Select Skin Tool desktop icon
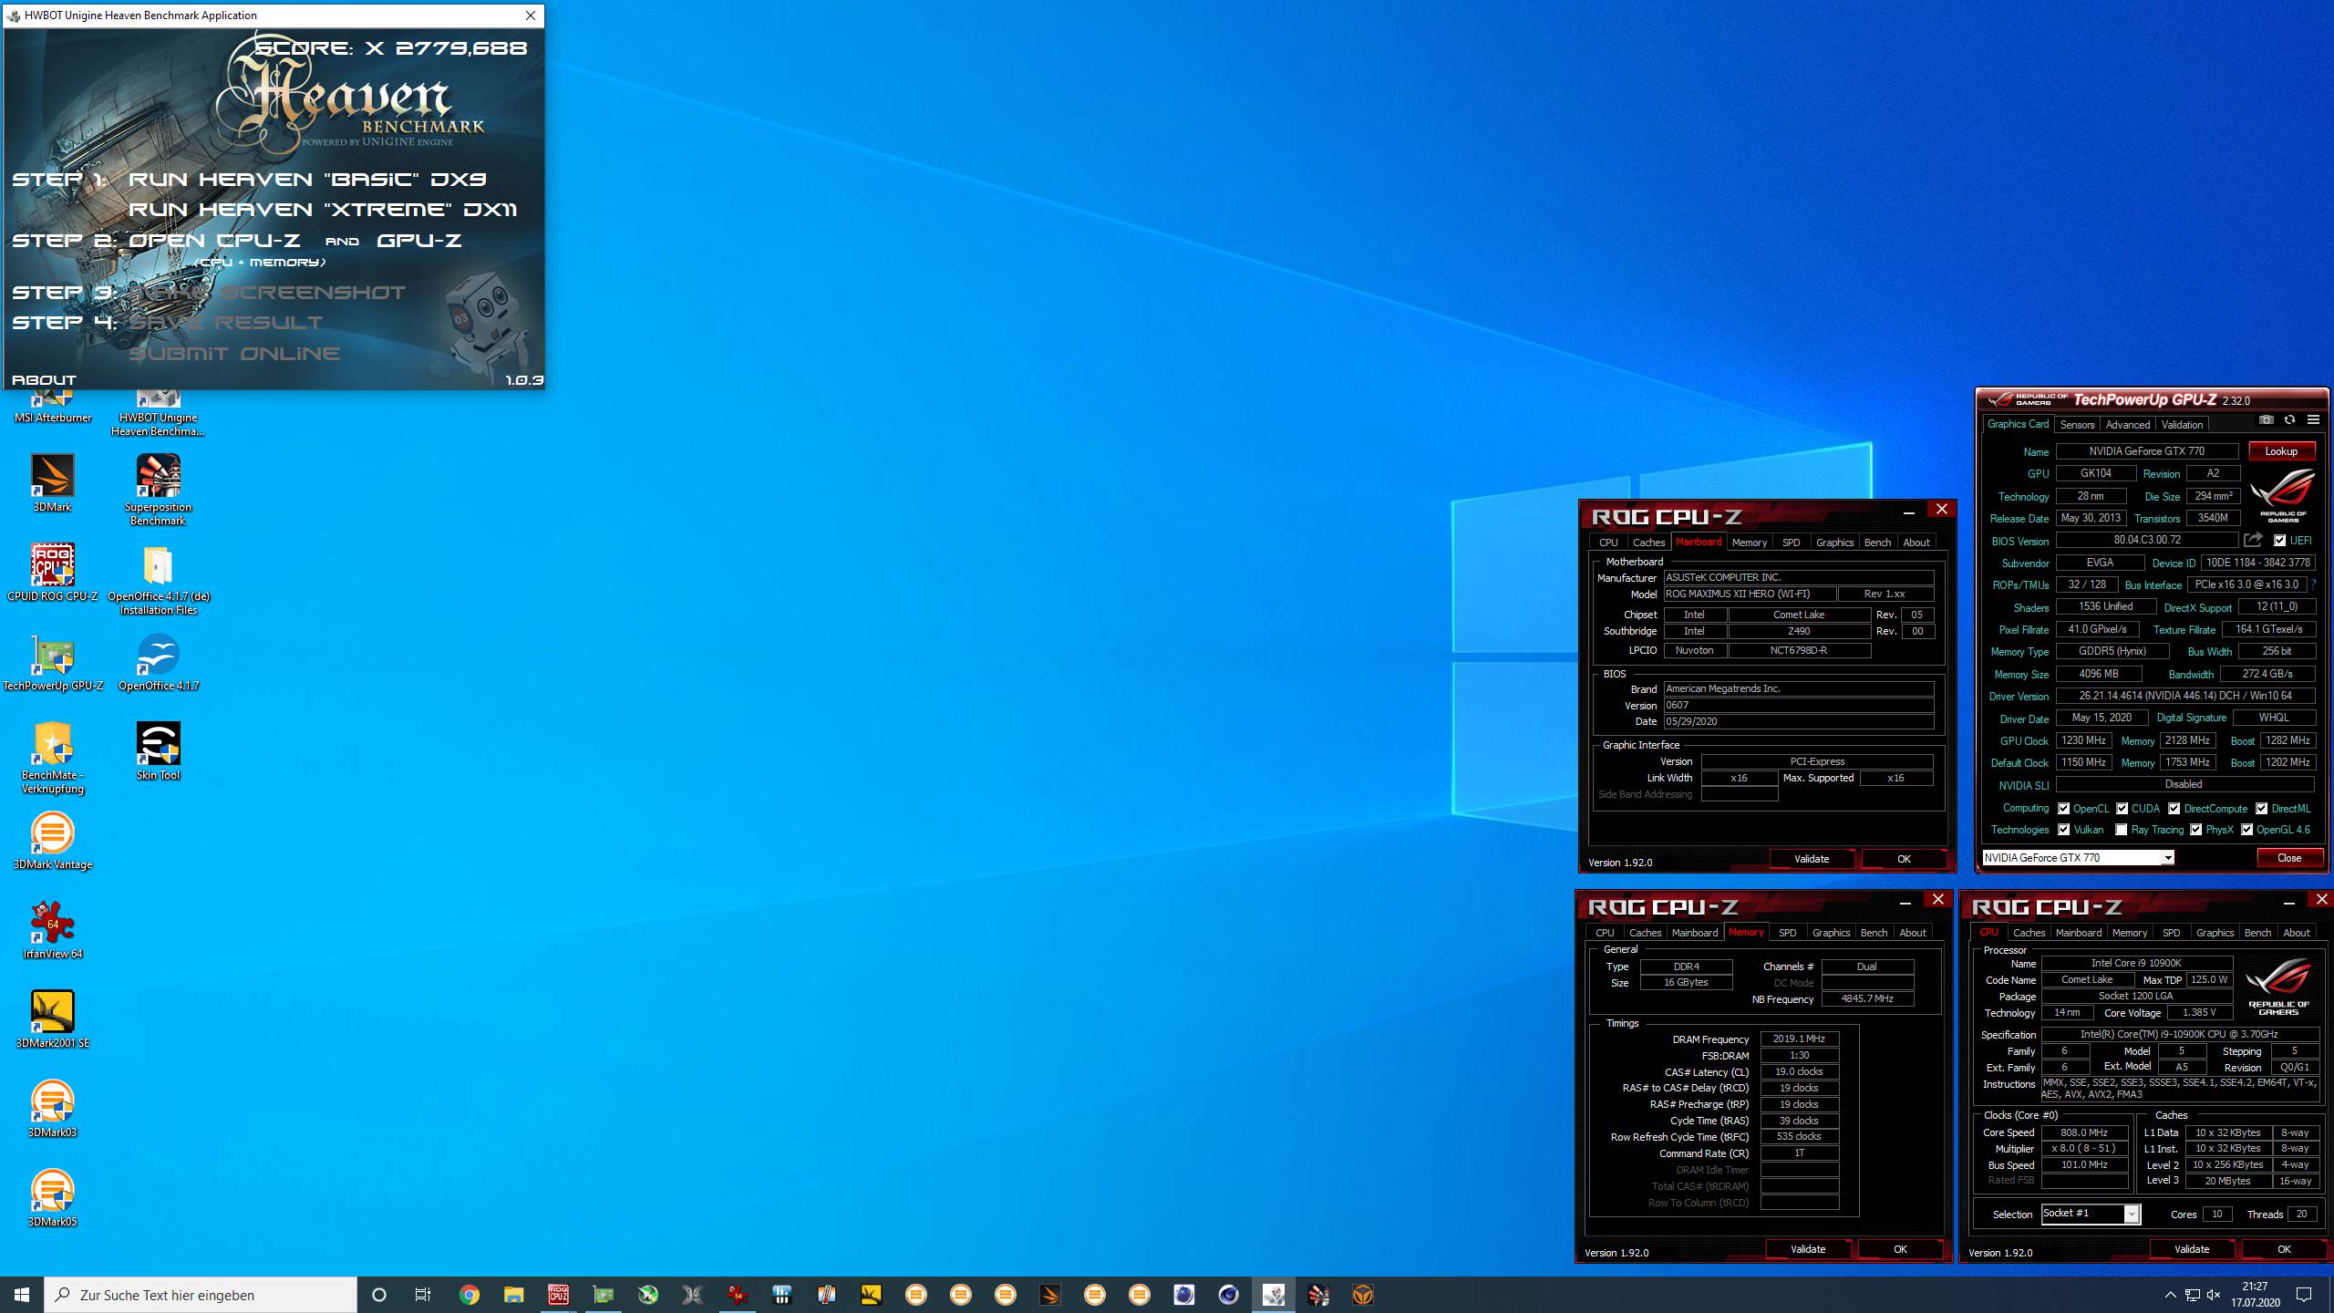The width and height of the screenshot is (2334, 1313). [158, 751]
